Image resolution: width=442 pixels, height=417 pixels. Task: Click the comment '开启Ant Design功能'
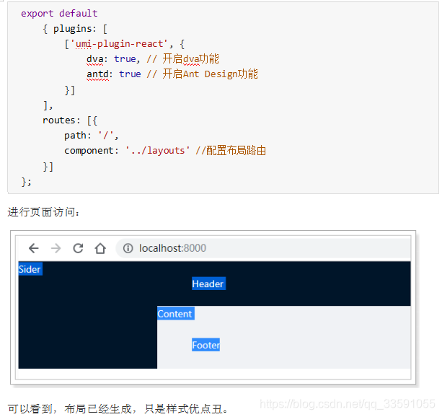[210, 74]
